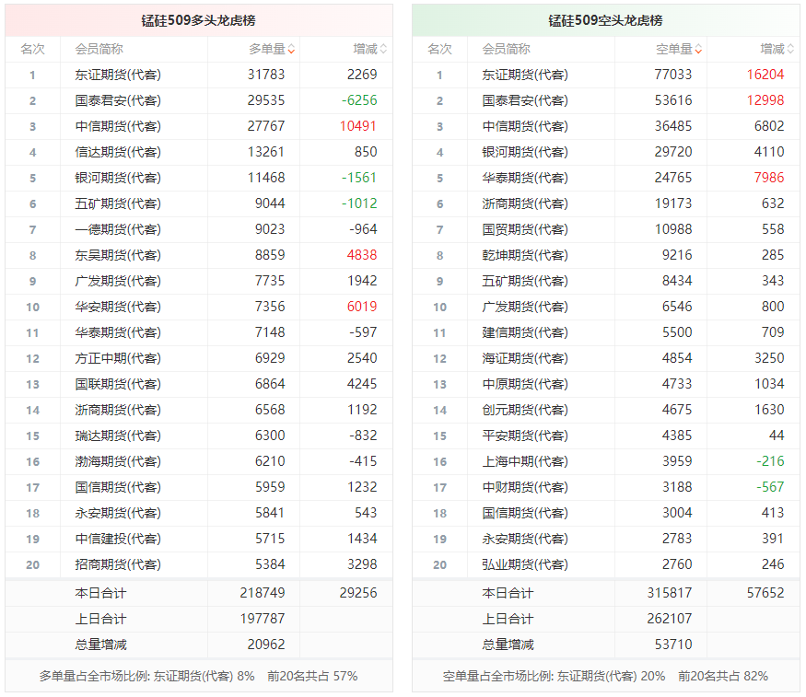Click green change value -6256

pyautogui.click(x=359, y=100)
